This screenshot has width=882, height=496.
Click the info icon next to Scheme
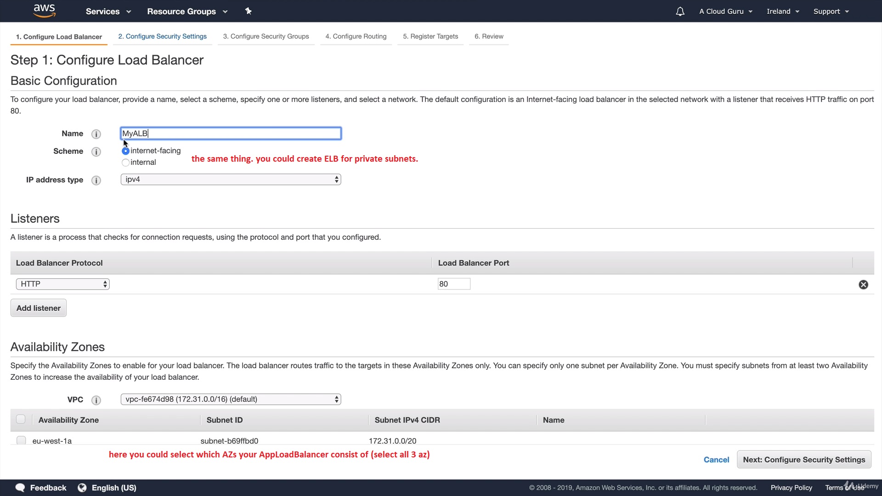pyautogui.click(x=96, y=152)
